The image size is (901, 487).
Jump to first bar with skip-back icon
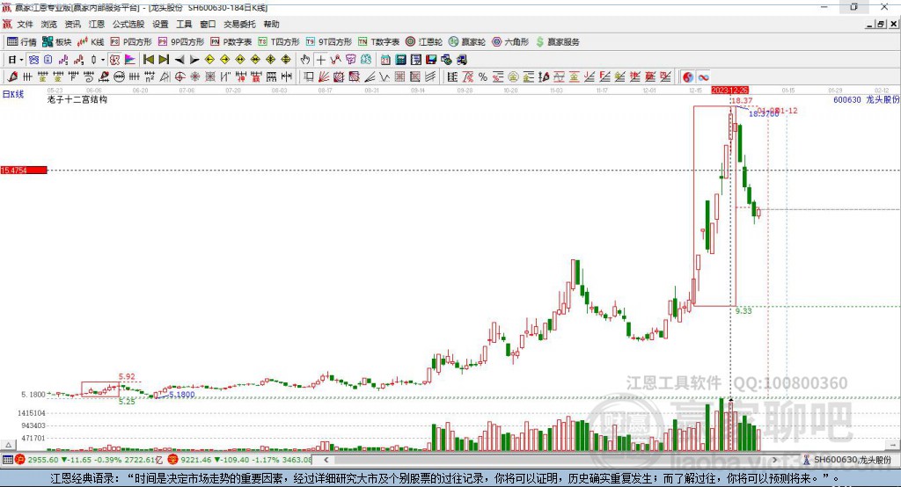(148, 60)
